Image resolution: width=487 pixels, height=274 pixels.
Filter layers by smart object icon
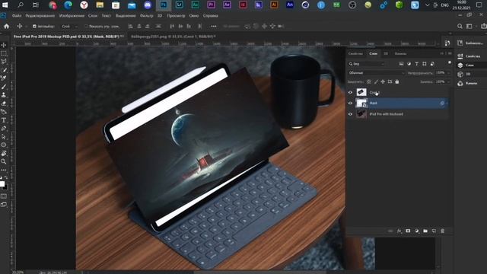pyautogui.click(x=432, y=64)
